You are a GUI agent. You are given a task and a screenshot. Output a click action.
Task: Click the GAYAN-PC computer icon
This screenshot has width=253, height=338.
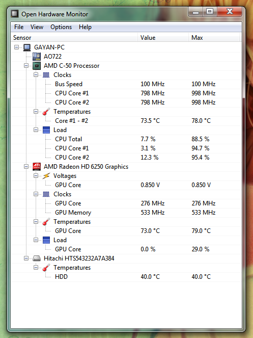tap(27, 47)
